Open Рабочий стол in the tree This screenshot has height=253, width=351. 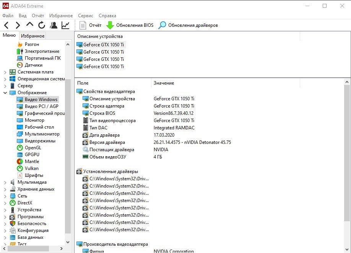click(x=36, y=127)
